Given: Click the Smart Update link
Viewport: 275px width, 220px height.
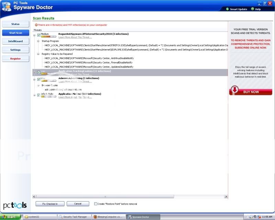Looking at the screenshot, I should point(238,9).
